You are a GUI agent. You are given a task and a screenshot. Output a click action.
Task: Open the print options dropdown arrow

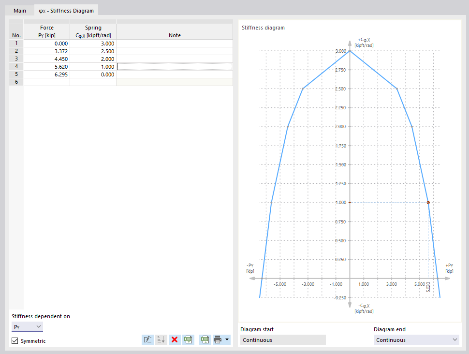click(227, 339)
